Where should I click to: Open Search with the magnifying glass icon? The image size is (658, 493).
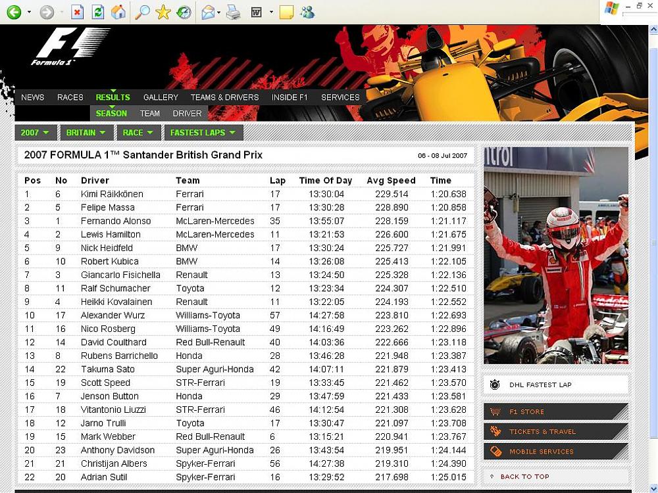141,12
